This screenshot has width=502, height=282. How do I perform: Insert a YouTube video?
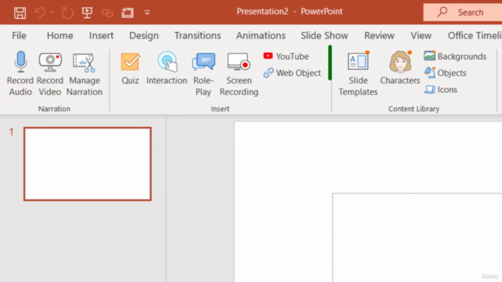click(286, 56)
